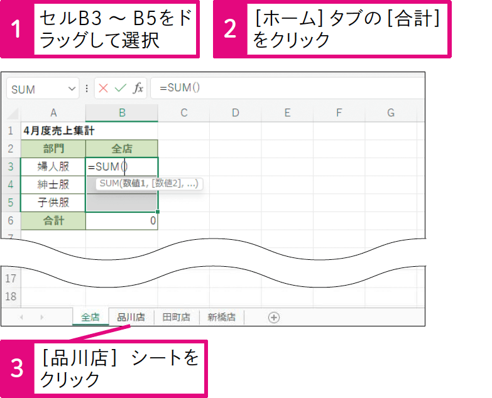Click inside the formula bar showing =SUM()
Image resolution: width=492 pixels, height=398 pixels.
coord(287,88)
